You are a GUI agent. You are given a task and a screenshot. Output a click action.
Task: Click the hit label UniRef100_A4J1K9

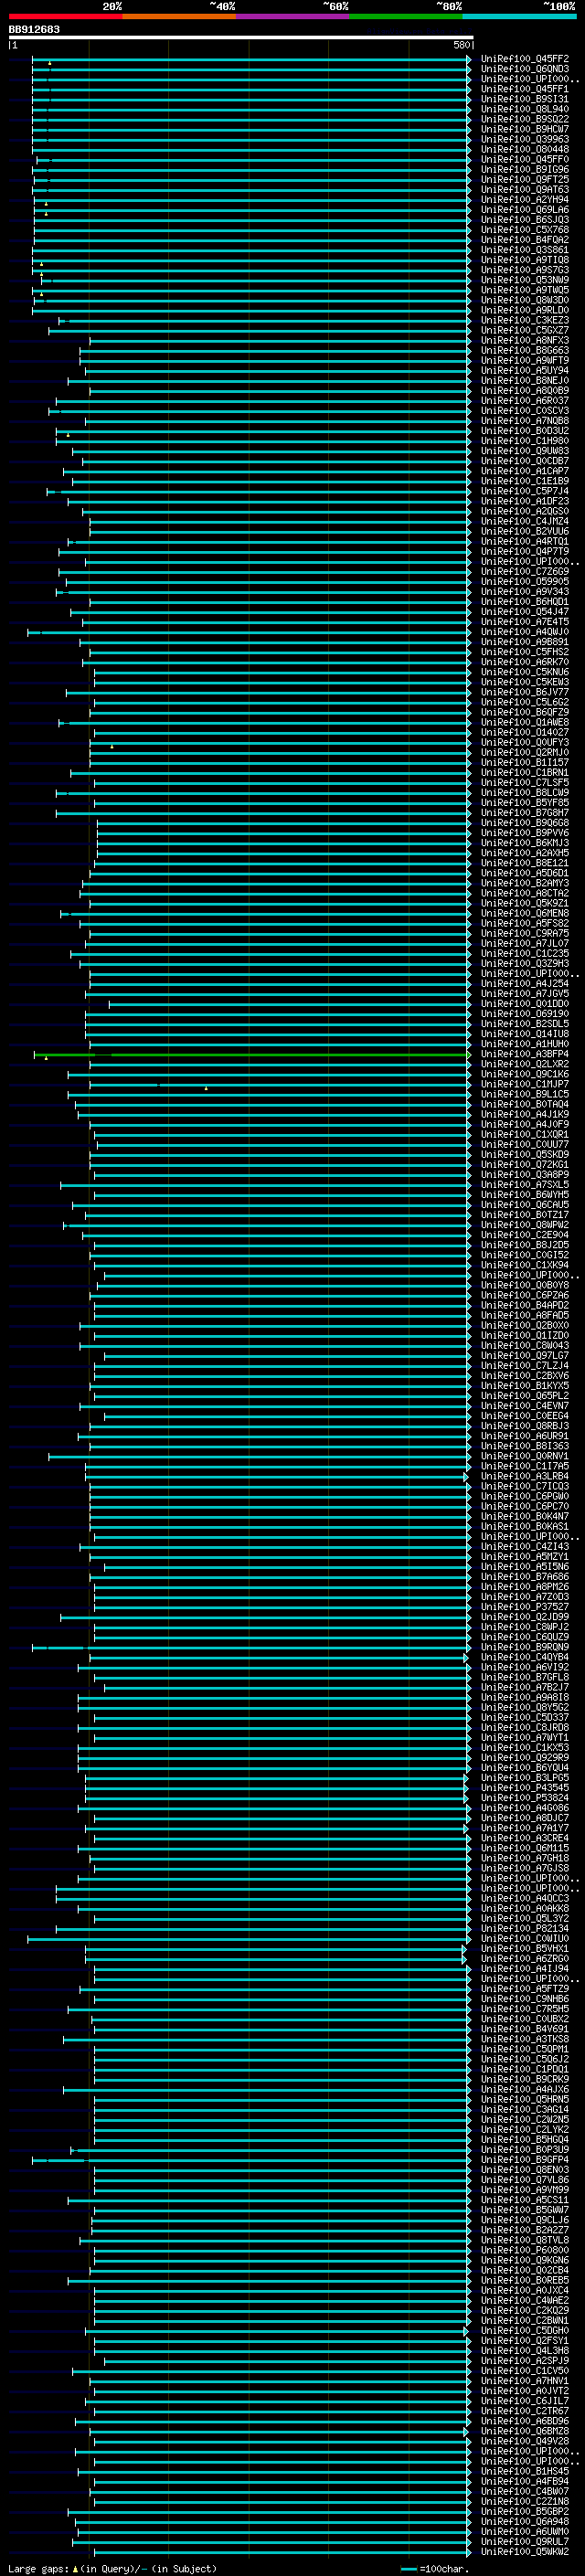click(525, 1114)
